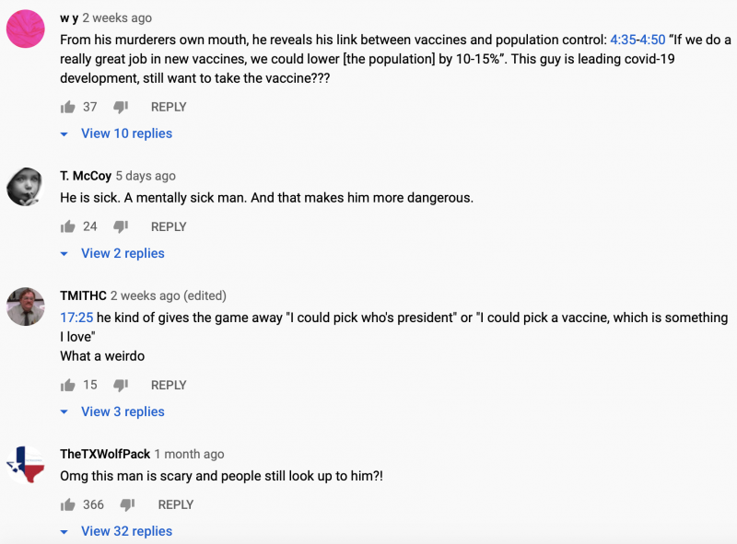Jump to timestamp 4:50 in video
The width and height of the screenshot is (737, 544).
click(652, 41)
